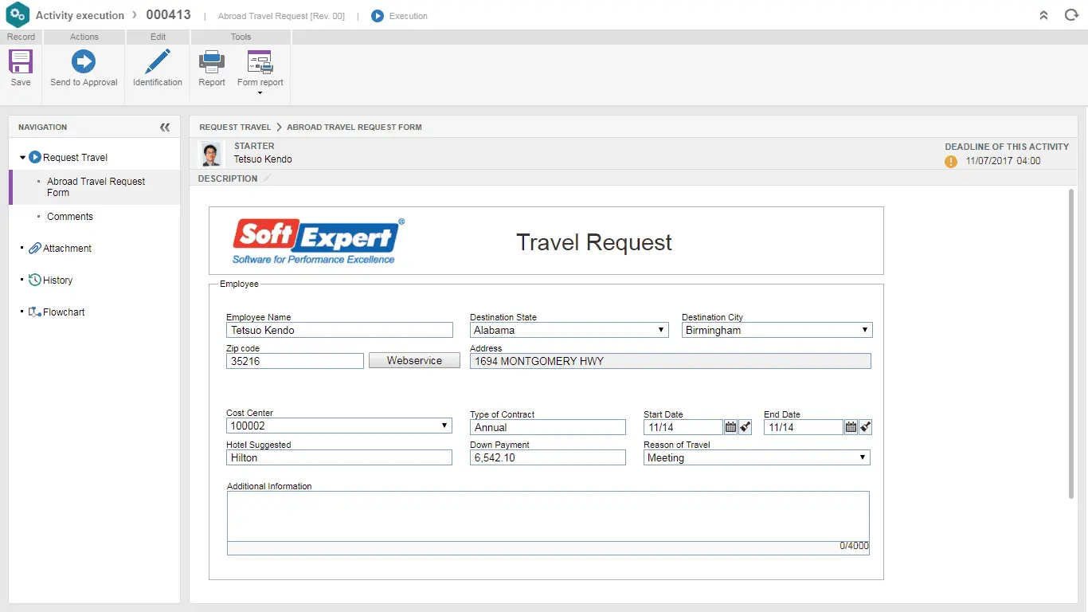
Task: Click inside the Additional Information field
Action: 547,518
